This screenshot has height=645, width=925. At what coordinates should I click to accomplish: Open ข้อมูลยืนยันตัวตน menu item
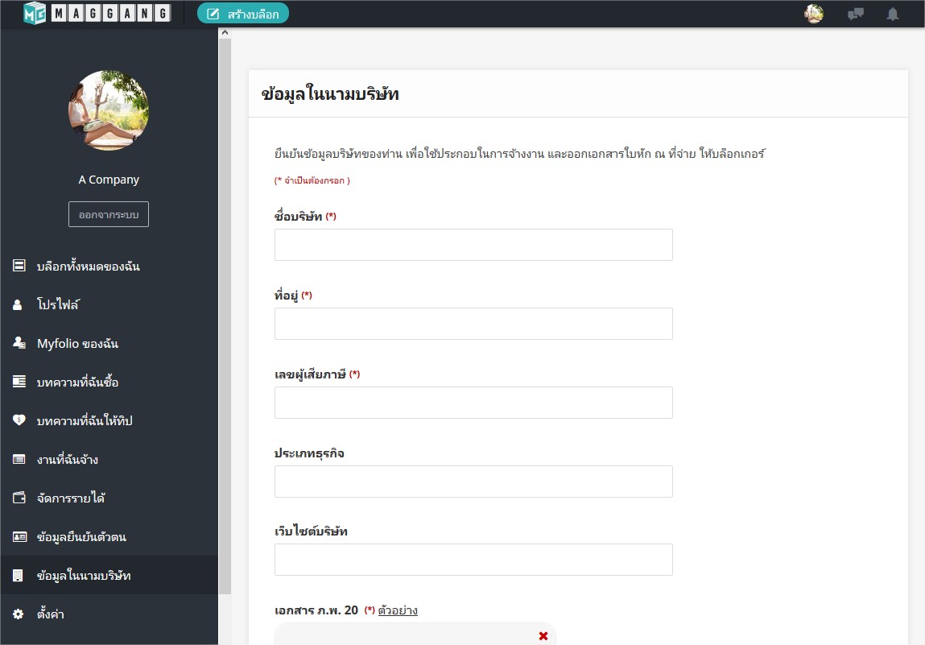(109, 536)
